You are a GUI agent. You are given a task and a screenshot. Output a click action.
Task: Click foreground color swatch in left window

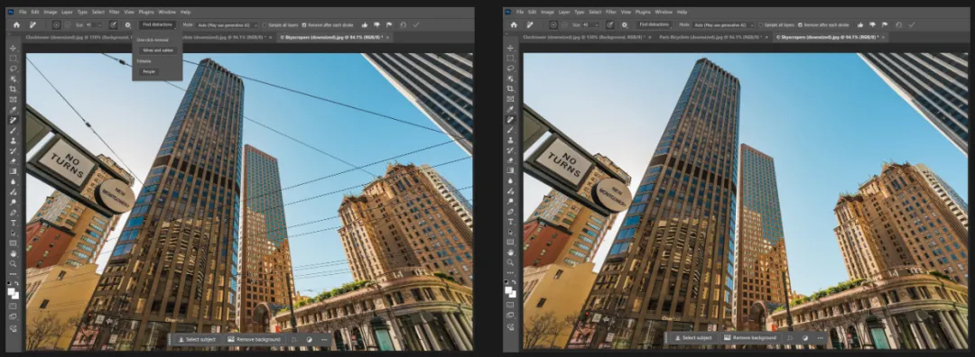[x=12, y=290]
